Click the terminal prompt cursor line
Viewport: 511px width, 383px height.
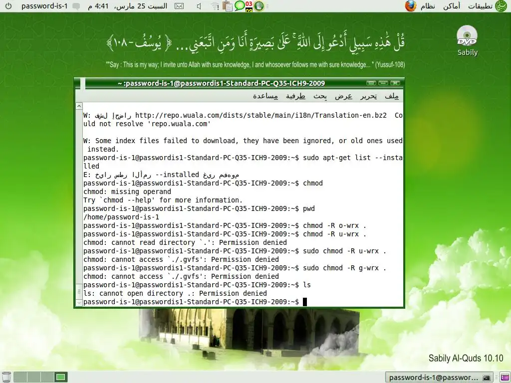[195, 302]
